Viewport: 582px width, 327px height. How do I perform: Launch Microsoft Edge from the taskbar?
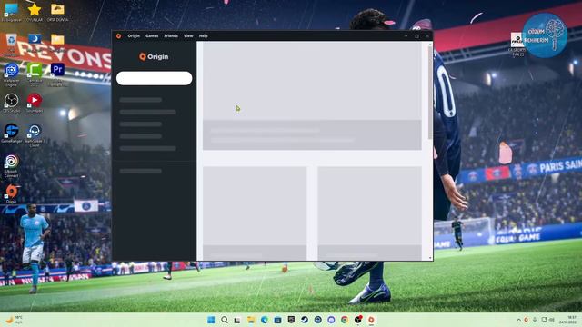[265, 320]
